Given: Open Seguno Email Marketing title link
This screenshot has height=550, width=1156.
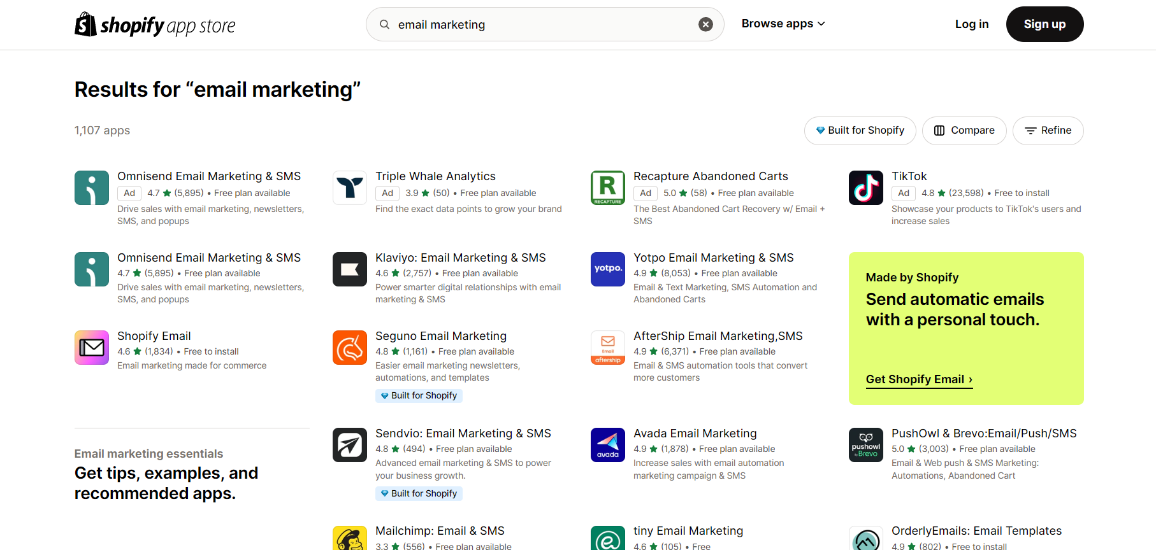Looking at the screenshot, I should click(441, 336).
